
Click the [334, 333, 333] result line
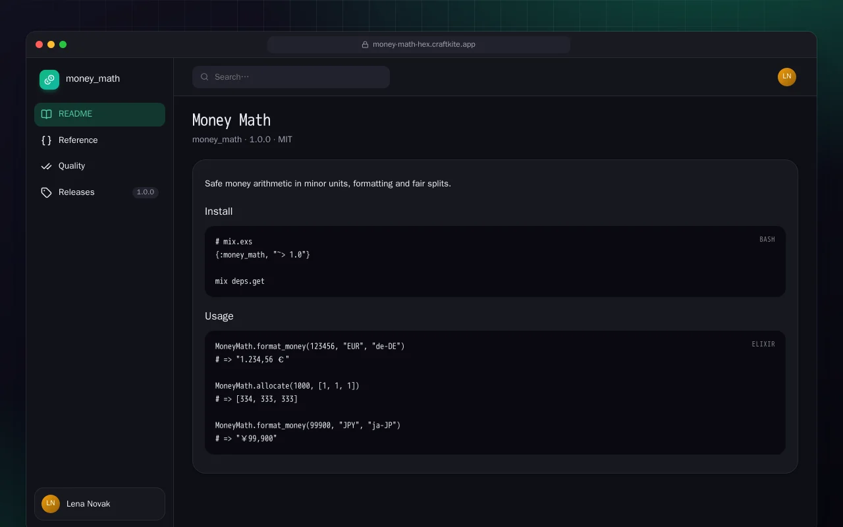click(x=256, y=399)
